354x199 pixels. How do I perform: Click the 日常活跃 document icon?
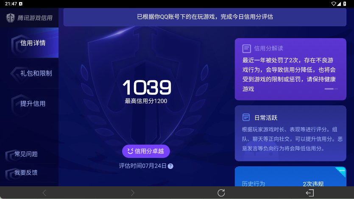point(246,117)
